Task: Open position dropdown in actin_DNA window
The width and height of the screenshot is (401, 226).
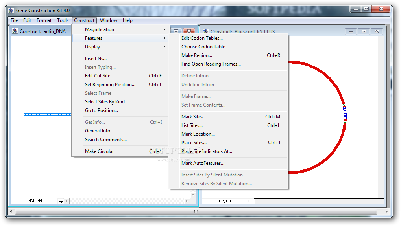Action: pyautogui.click(x=61, y=202)
